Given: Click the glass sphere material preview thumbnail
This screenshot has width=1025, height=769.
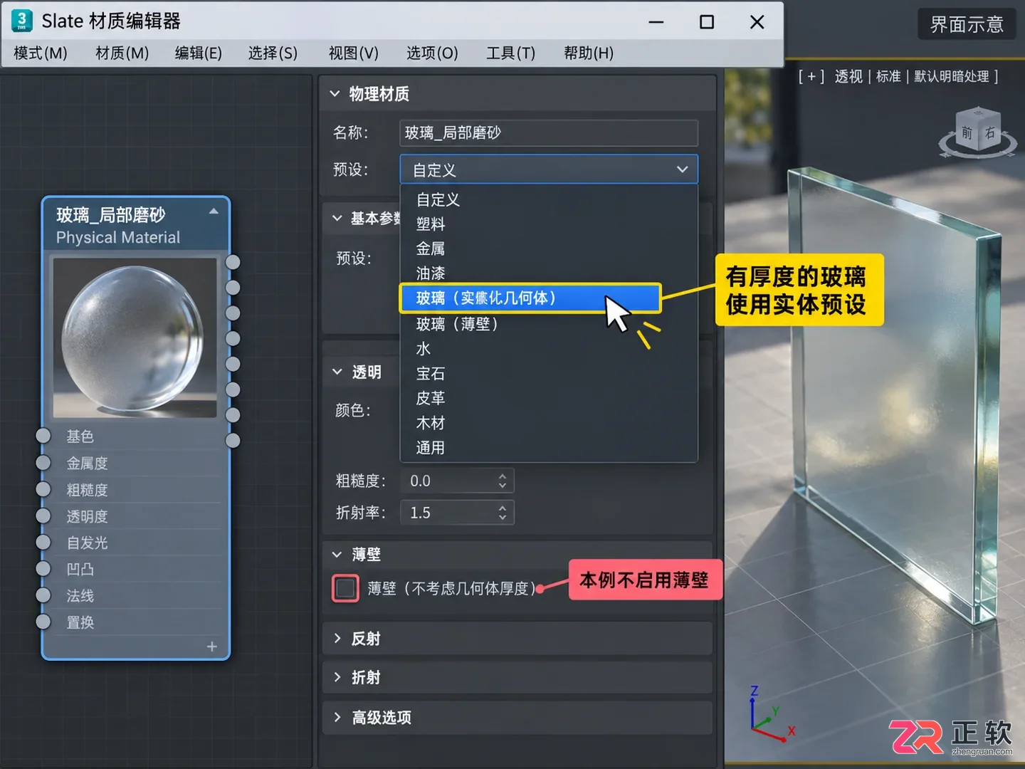Looking at the screenshot, I should tap(135, 338).
